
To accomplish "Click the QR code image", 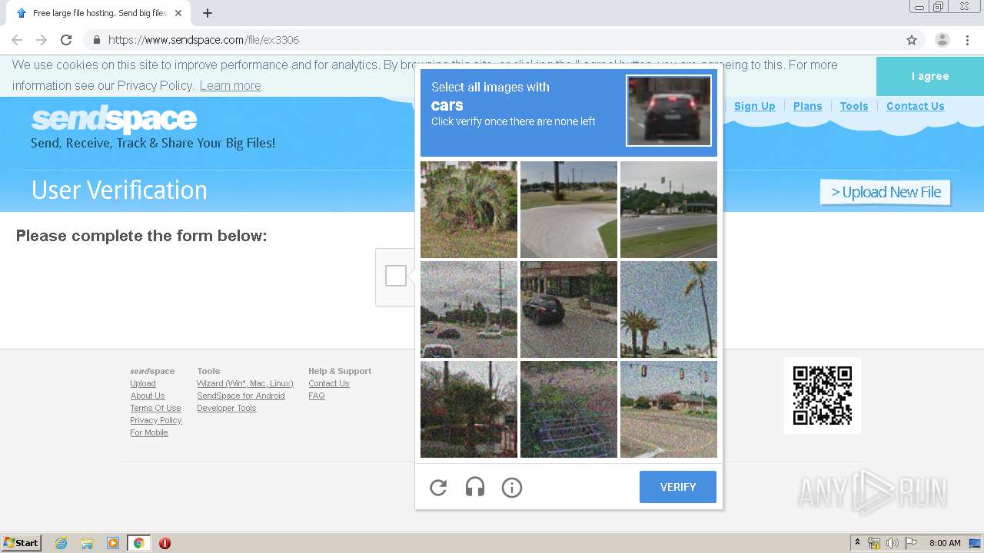I will click(x=823, y=396).
